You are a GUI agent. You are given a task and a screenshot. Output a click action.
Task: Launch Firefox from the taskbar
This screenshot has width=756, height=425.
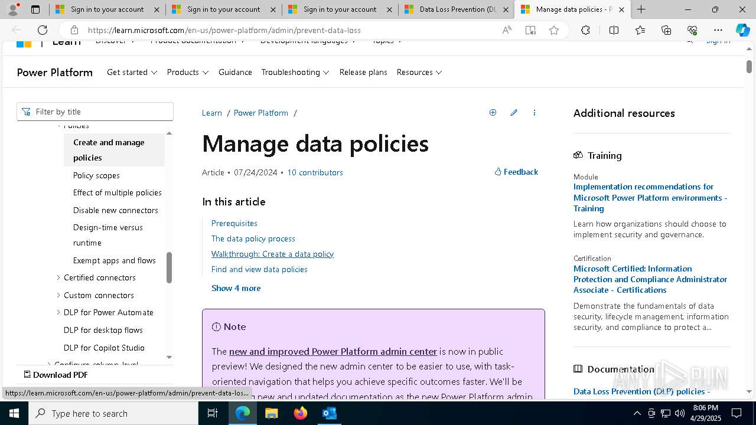coord(300,413)
